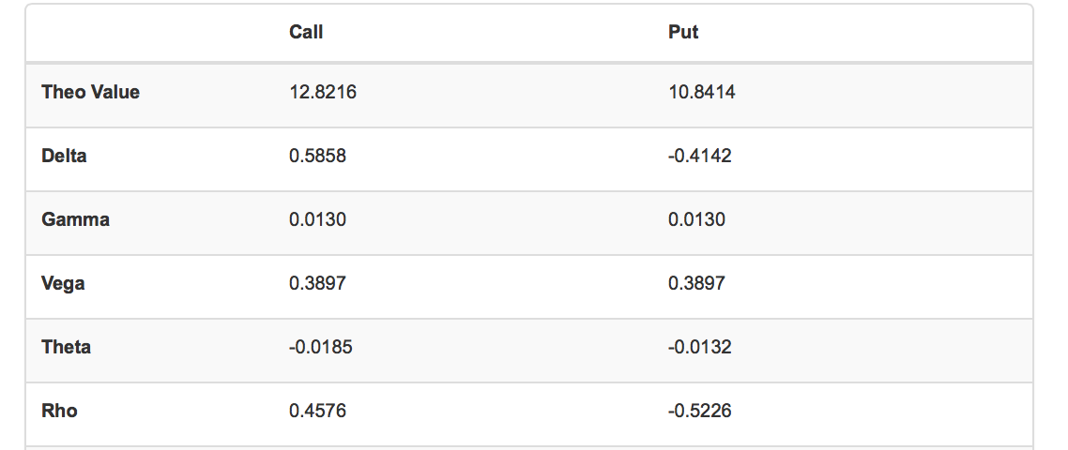Select the Call Vega value 0.3897
Screen dimensions: 1068x450
pos(318,283)
